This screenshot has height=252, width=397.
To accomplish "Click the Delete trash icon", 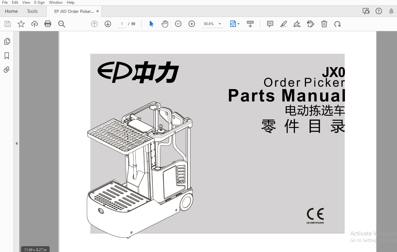I will (x=324, y=24).
